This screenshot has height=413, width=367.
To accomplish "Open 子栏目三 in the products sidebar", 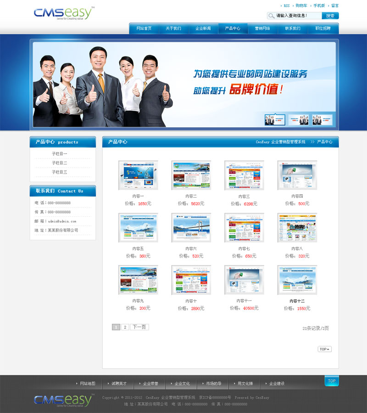I will pos(60,172).
